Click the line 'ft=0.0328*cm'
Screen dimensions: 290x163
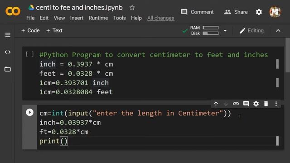[64, 132]
